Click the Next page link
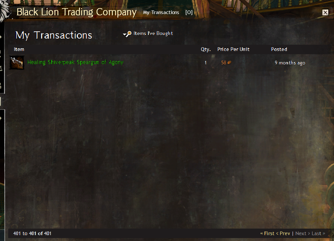Image resolution: width=334 pixels, height=241 pixels. 302,233
